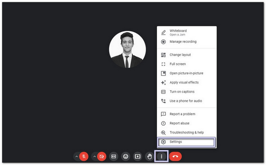
Task: Raise hand using the hand icon
Action: (149, 156)
